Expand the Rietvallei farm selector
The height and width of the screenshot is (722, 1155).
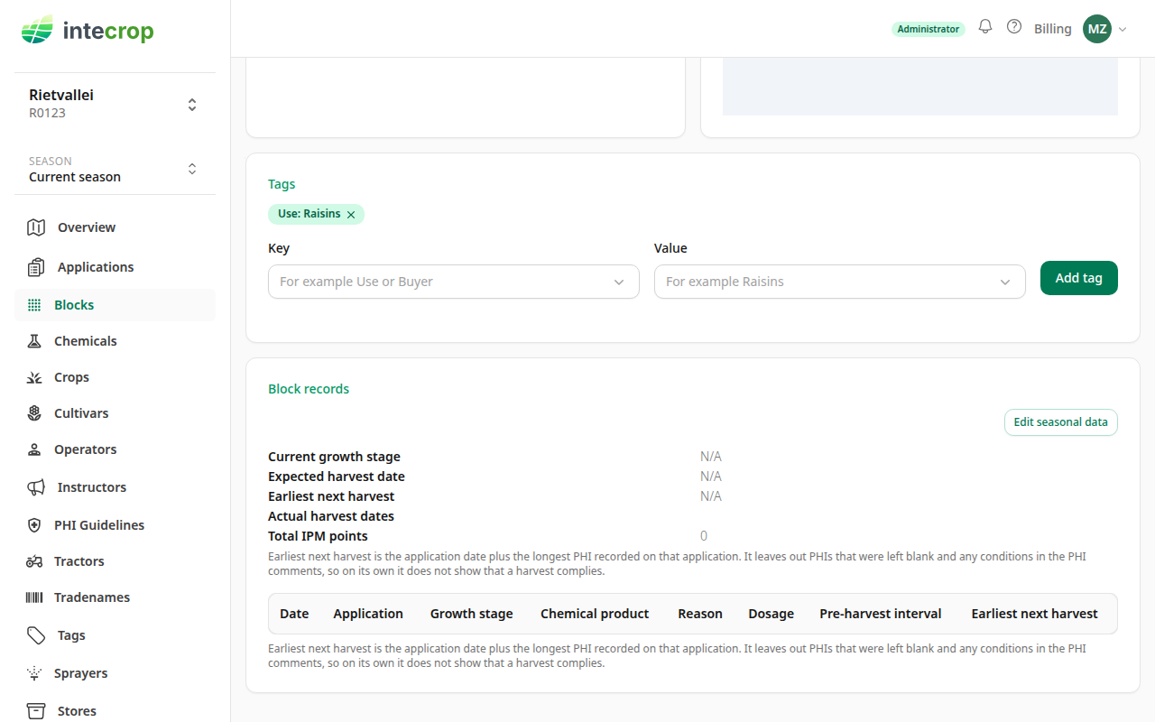click(192, 105)
